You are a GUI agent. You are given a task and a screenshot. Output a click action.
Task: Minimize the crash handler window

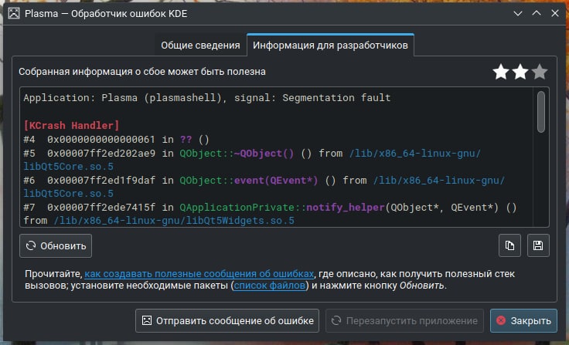(x=518, y=13)
